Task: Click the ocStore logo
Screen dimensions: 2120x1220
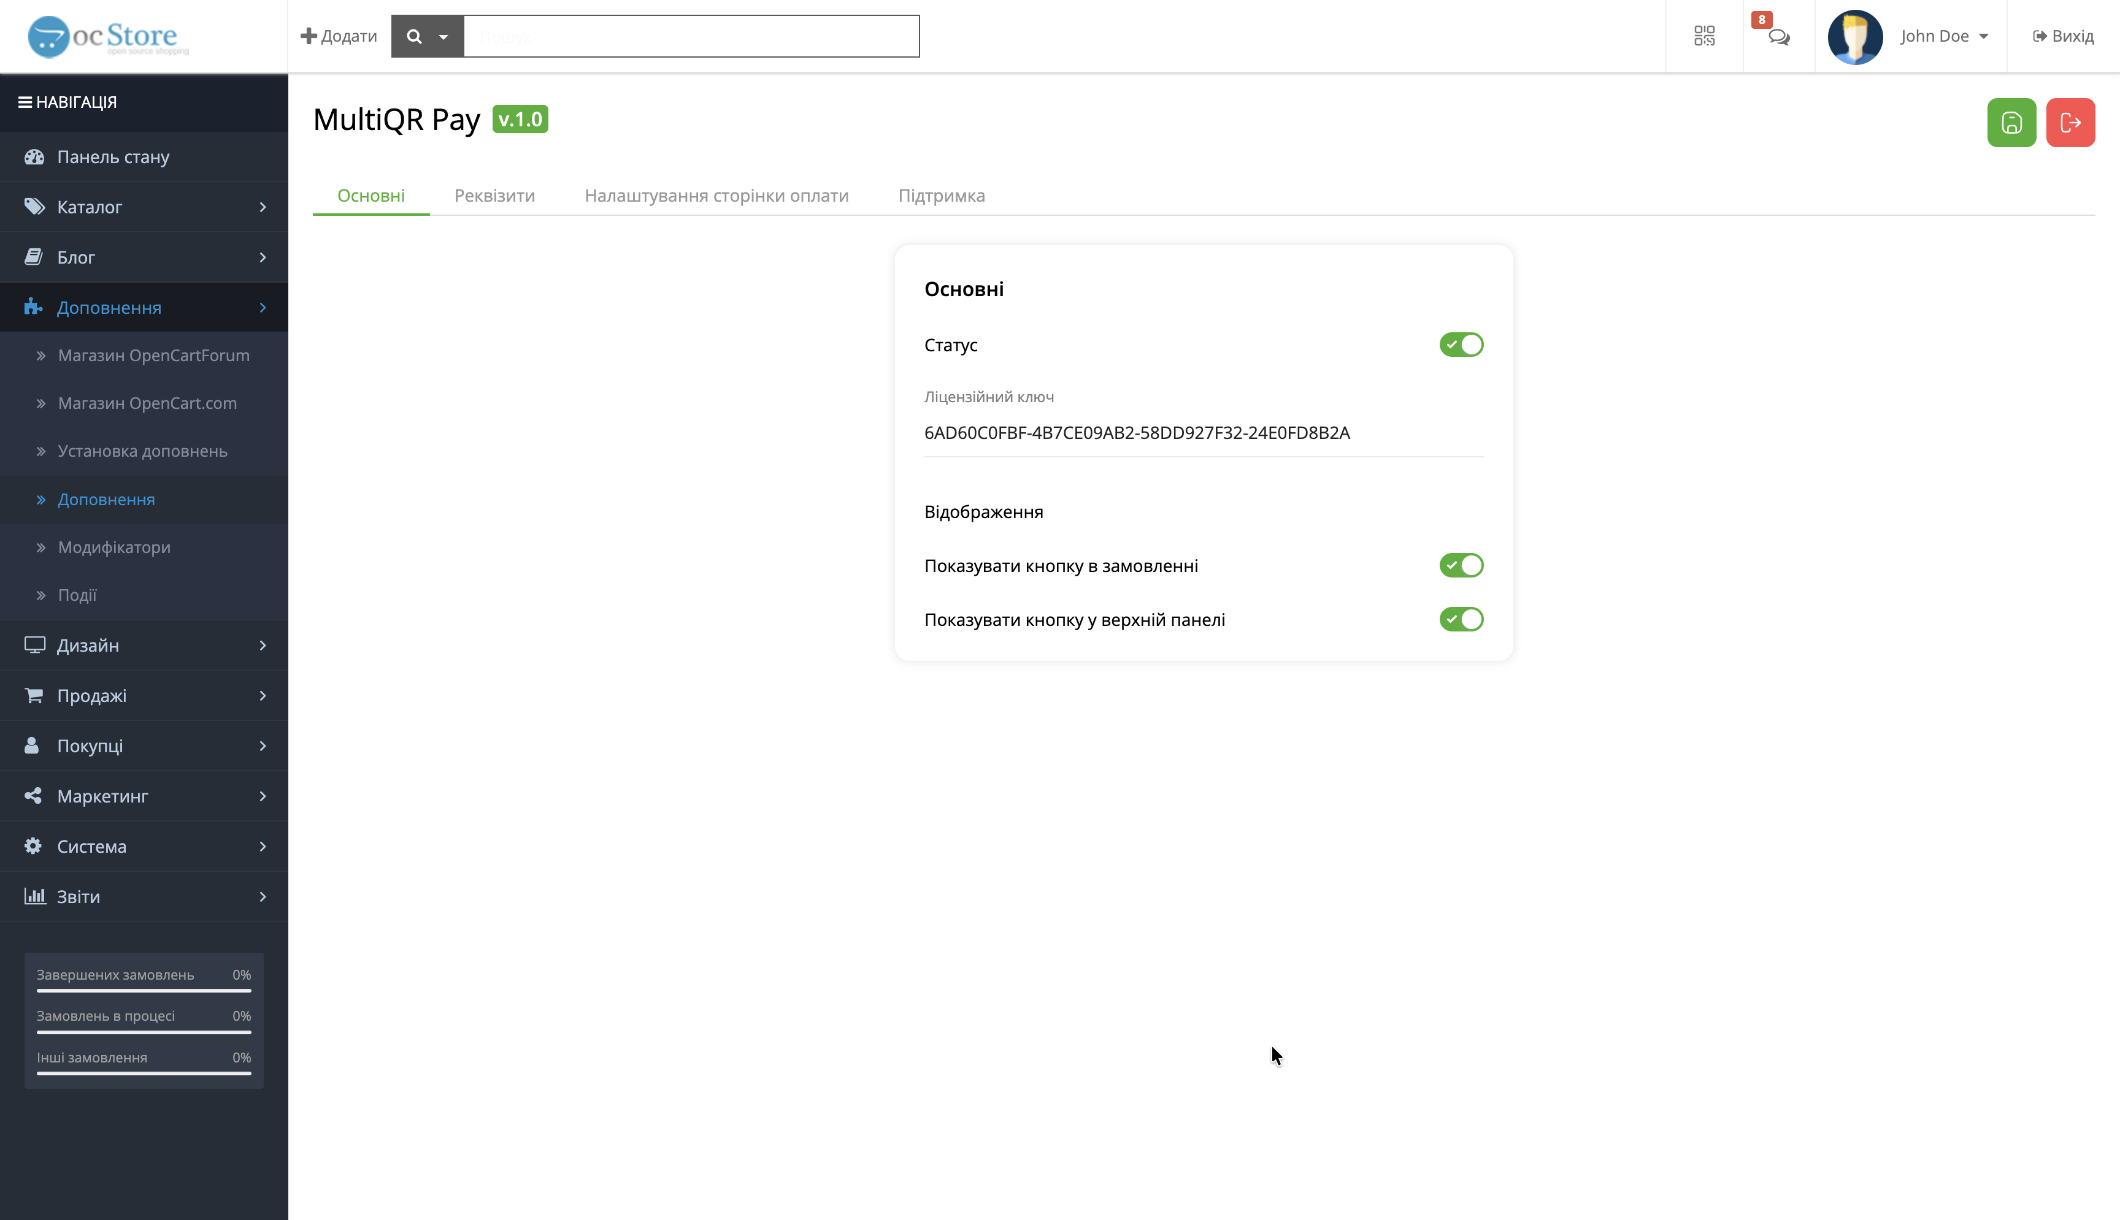Action: click(x=104, y=35)
